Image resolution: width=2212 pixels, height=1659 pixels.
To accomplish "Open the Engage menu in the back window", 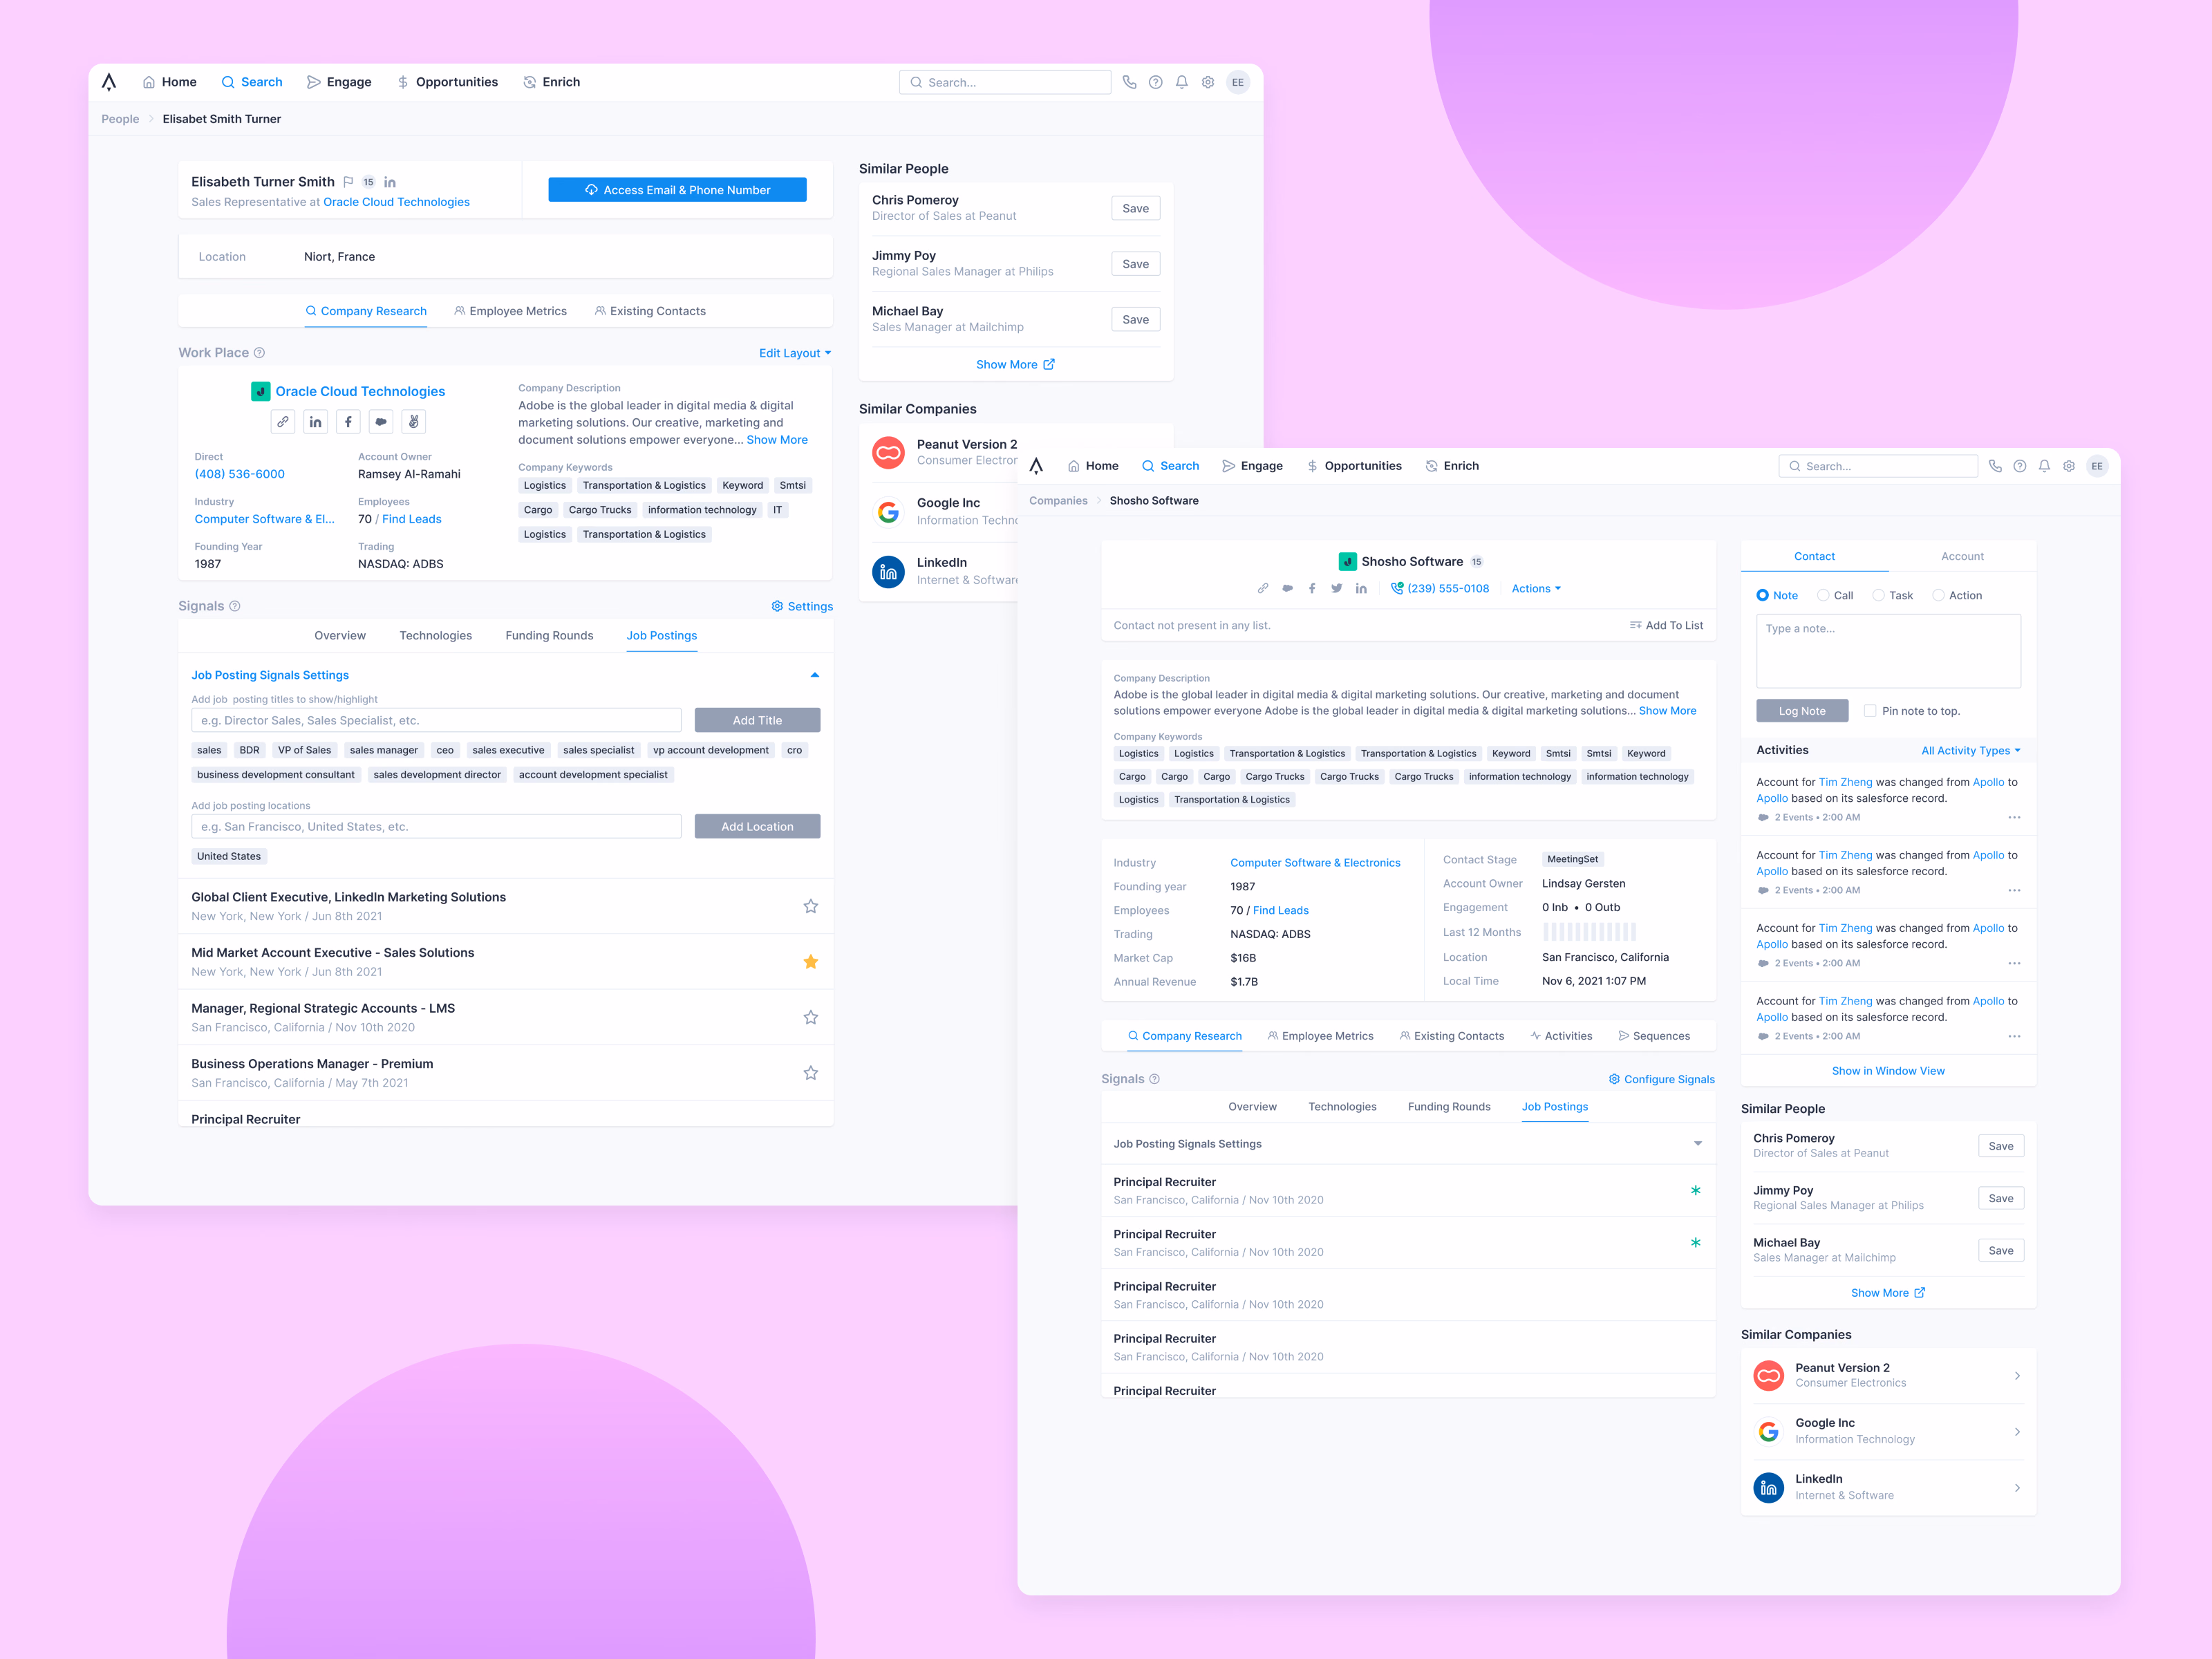I will 339,82.
